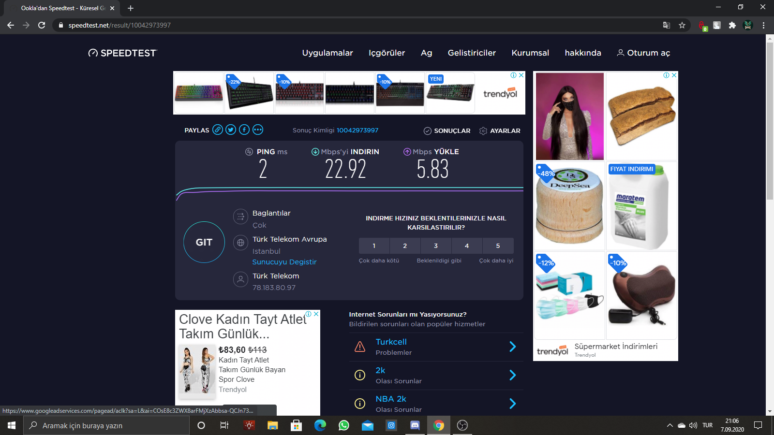Screen dimensions: 774x435
Task: Open the Mail app from the taskbar
Action: tap(368, 425)
